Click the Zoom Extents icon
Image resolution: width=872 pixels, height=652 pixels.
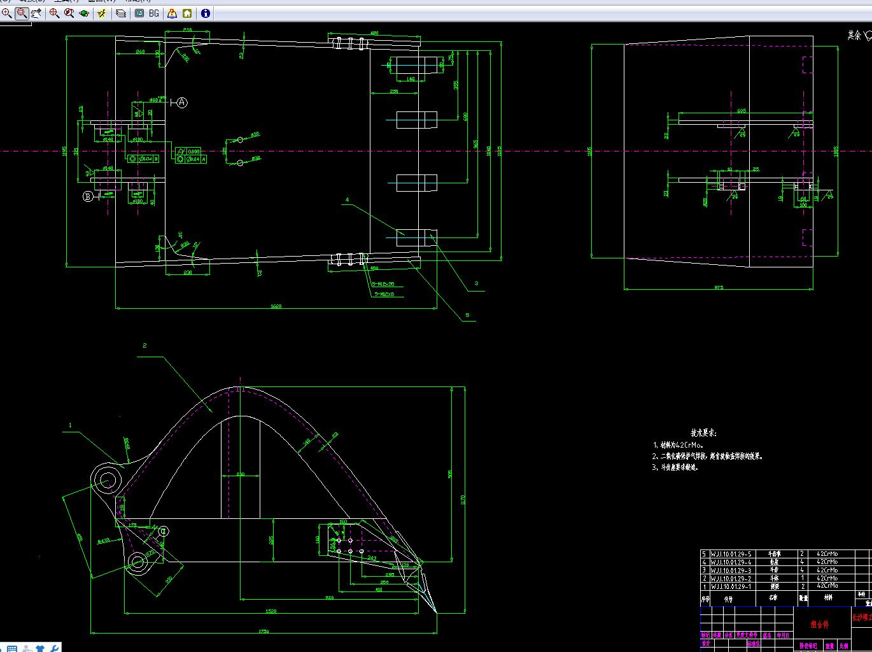[54, 13]
